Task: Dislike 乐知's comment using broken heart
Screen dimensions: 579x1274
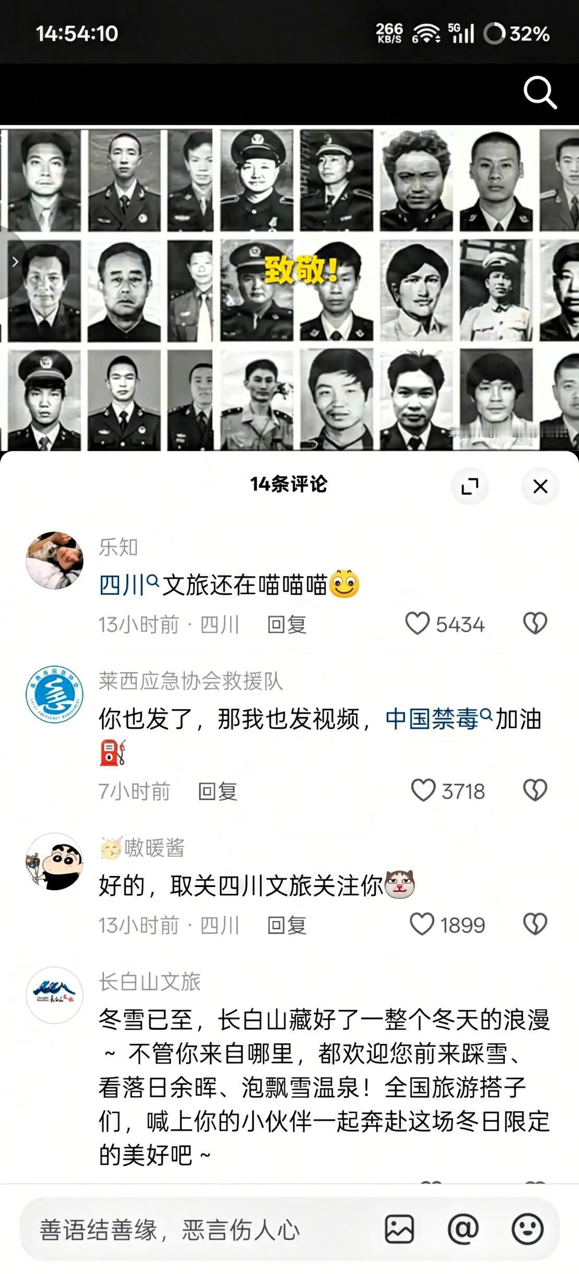Action: tap(535, 624)
